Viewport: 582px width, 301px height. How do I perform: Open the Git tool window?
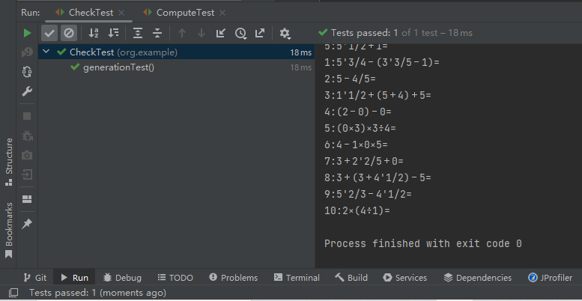coord(35,278)
